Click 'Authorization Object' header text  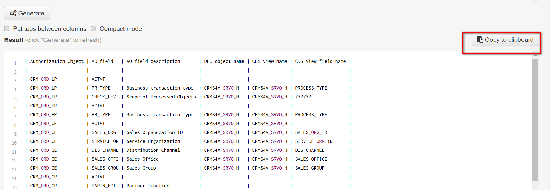(x=57, y=61)
